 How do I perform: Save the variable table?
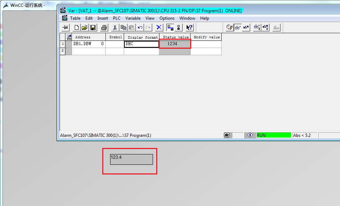(x=93, y=28)
